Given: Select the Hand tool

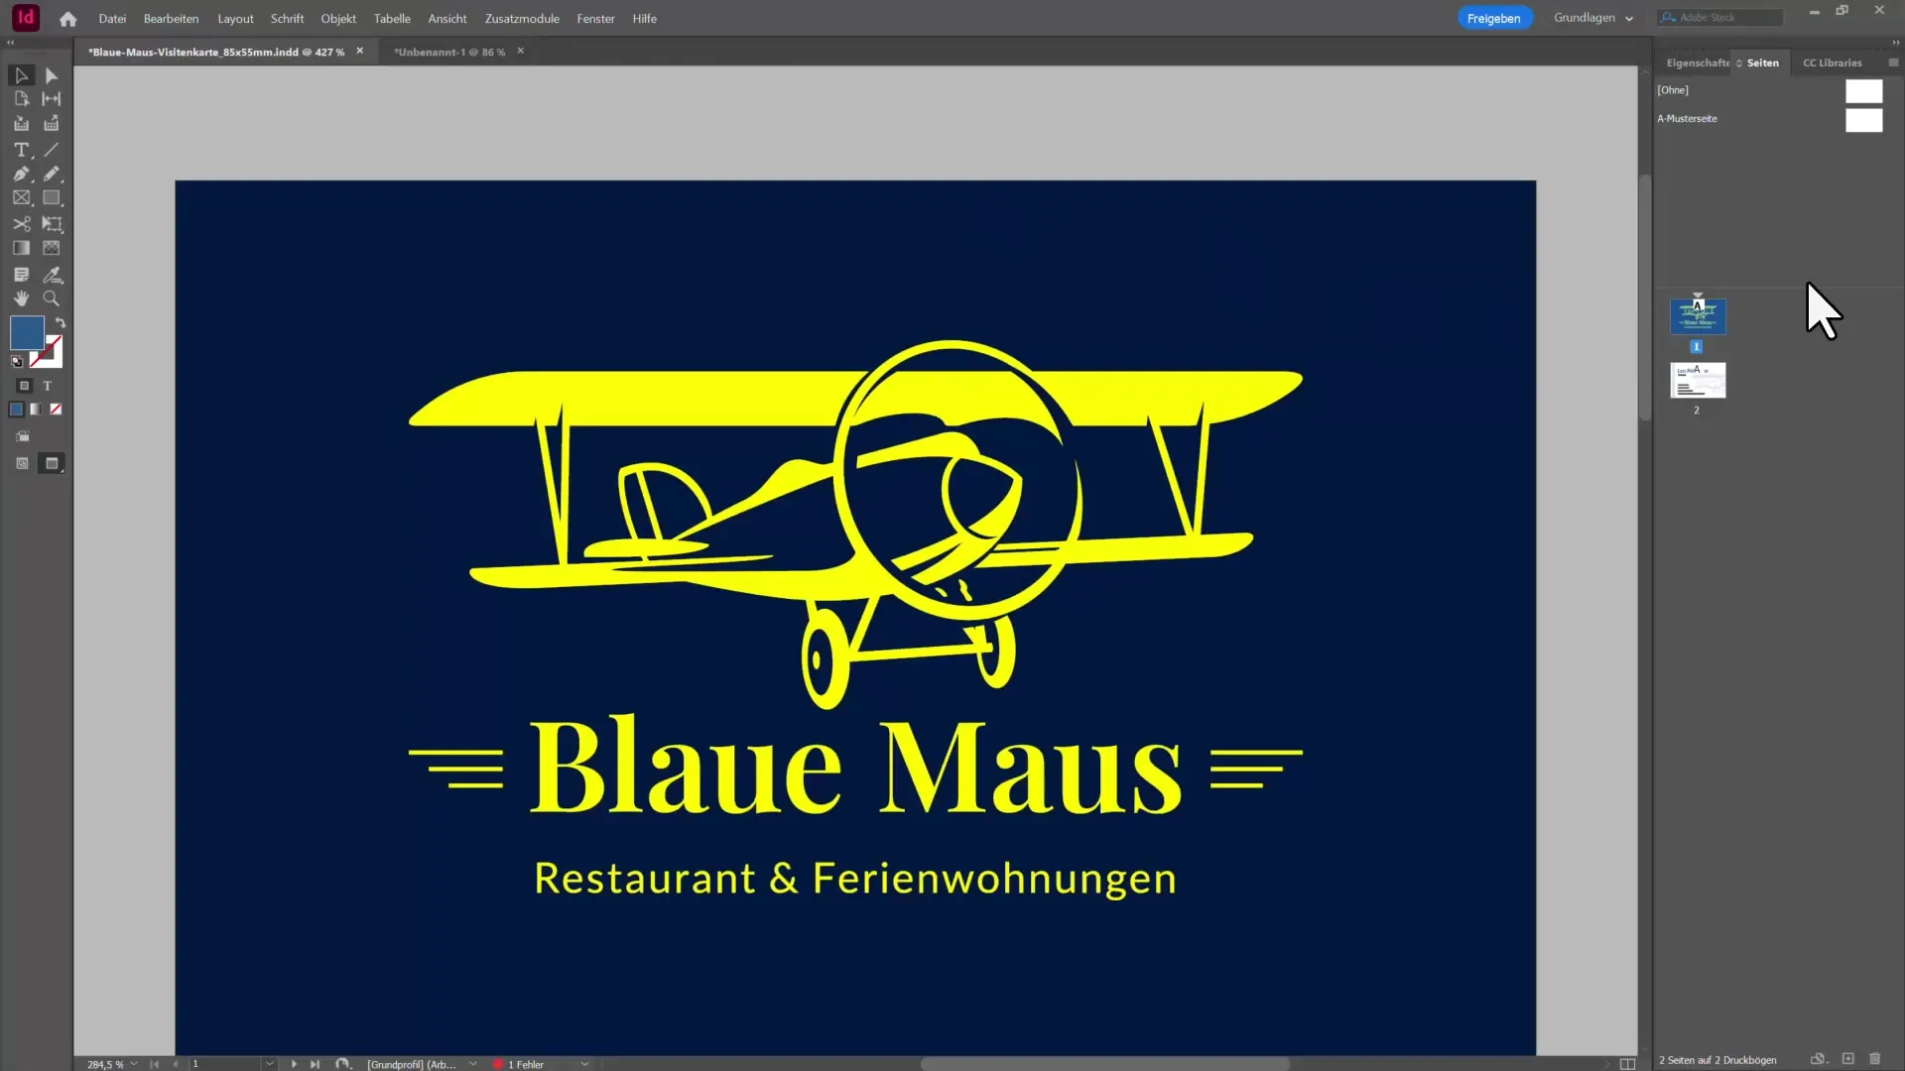Looking at the screenshot, I should pos(21,298).
